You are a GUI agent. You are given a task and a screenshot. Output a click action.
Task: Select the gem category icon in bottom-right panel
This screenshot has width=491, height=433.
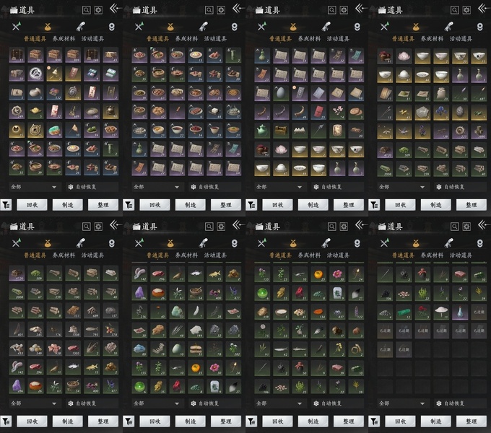tap(479, 243)
